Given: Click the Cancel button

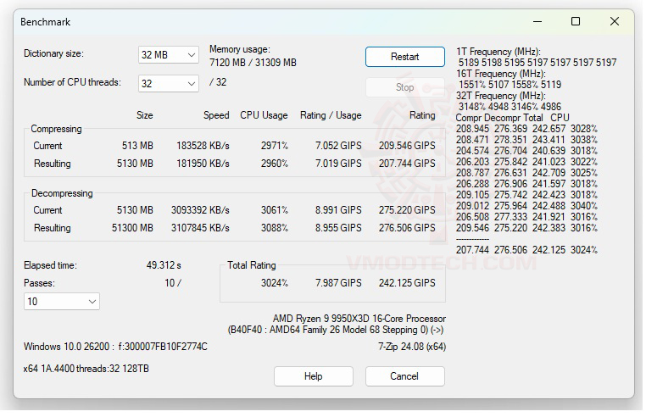Looking at the screenshot, I should click(404, 376).
